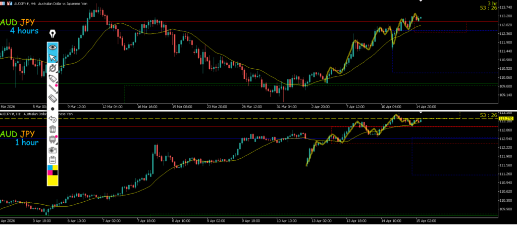
Task: Click the white chart shift marker at top
Action: [x=421, y=2]
